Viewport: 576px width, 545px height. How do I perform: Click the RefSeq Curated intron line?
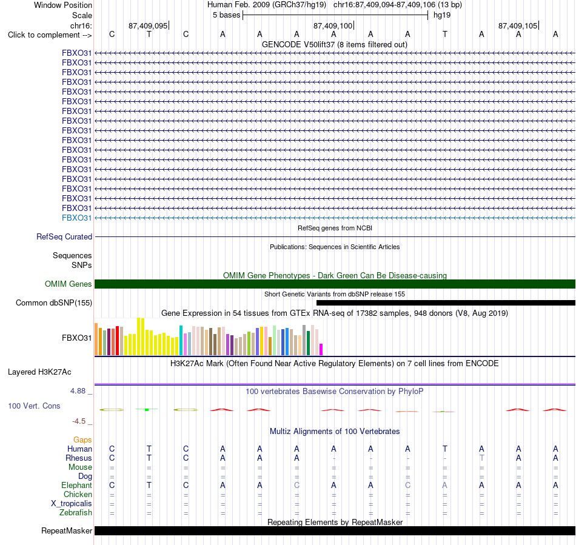click(335, 236)
